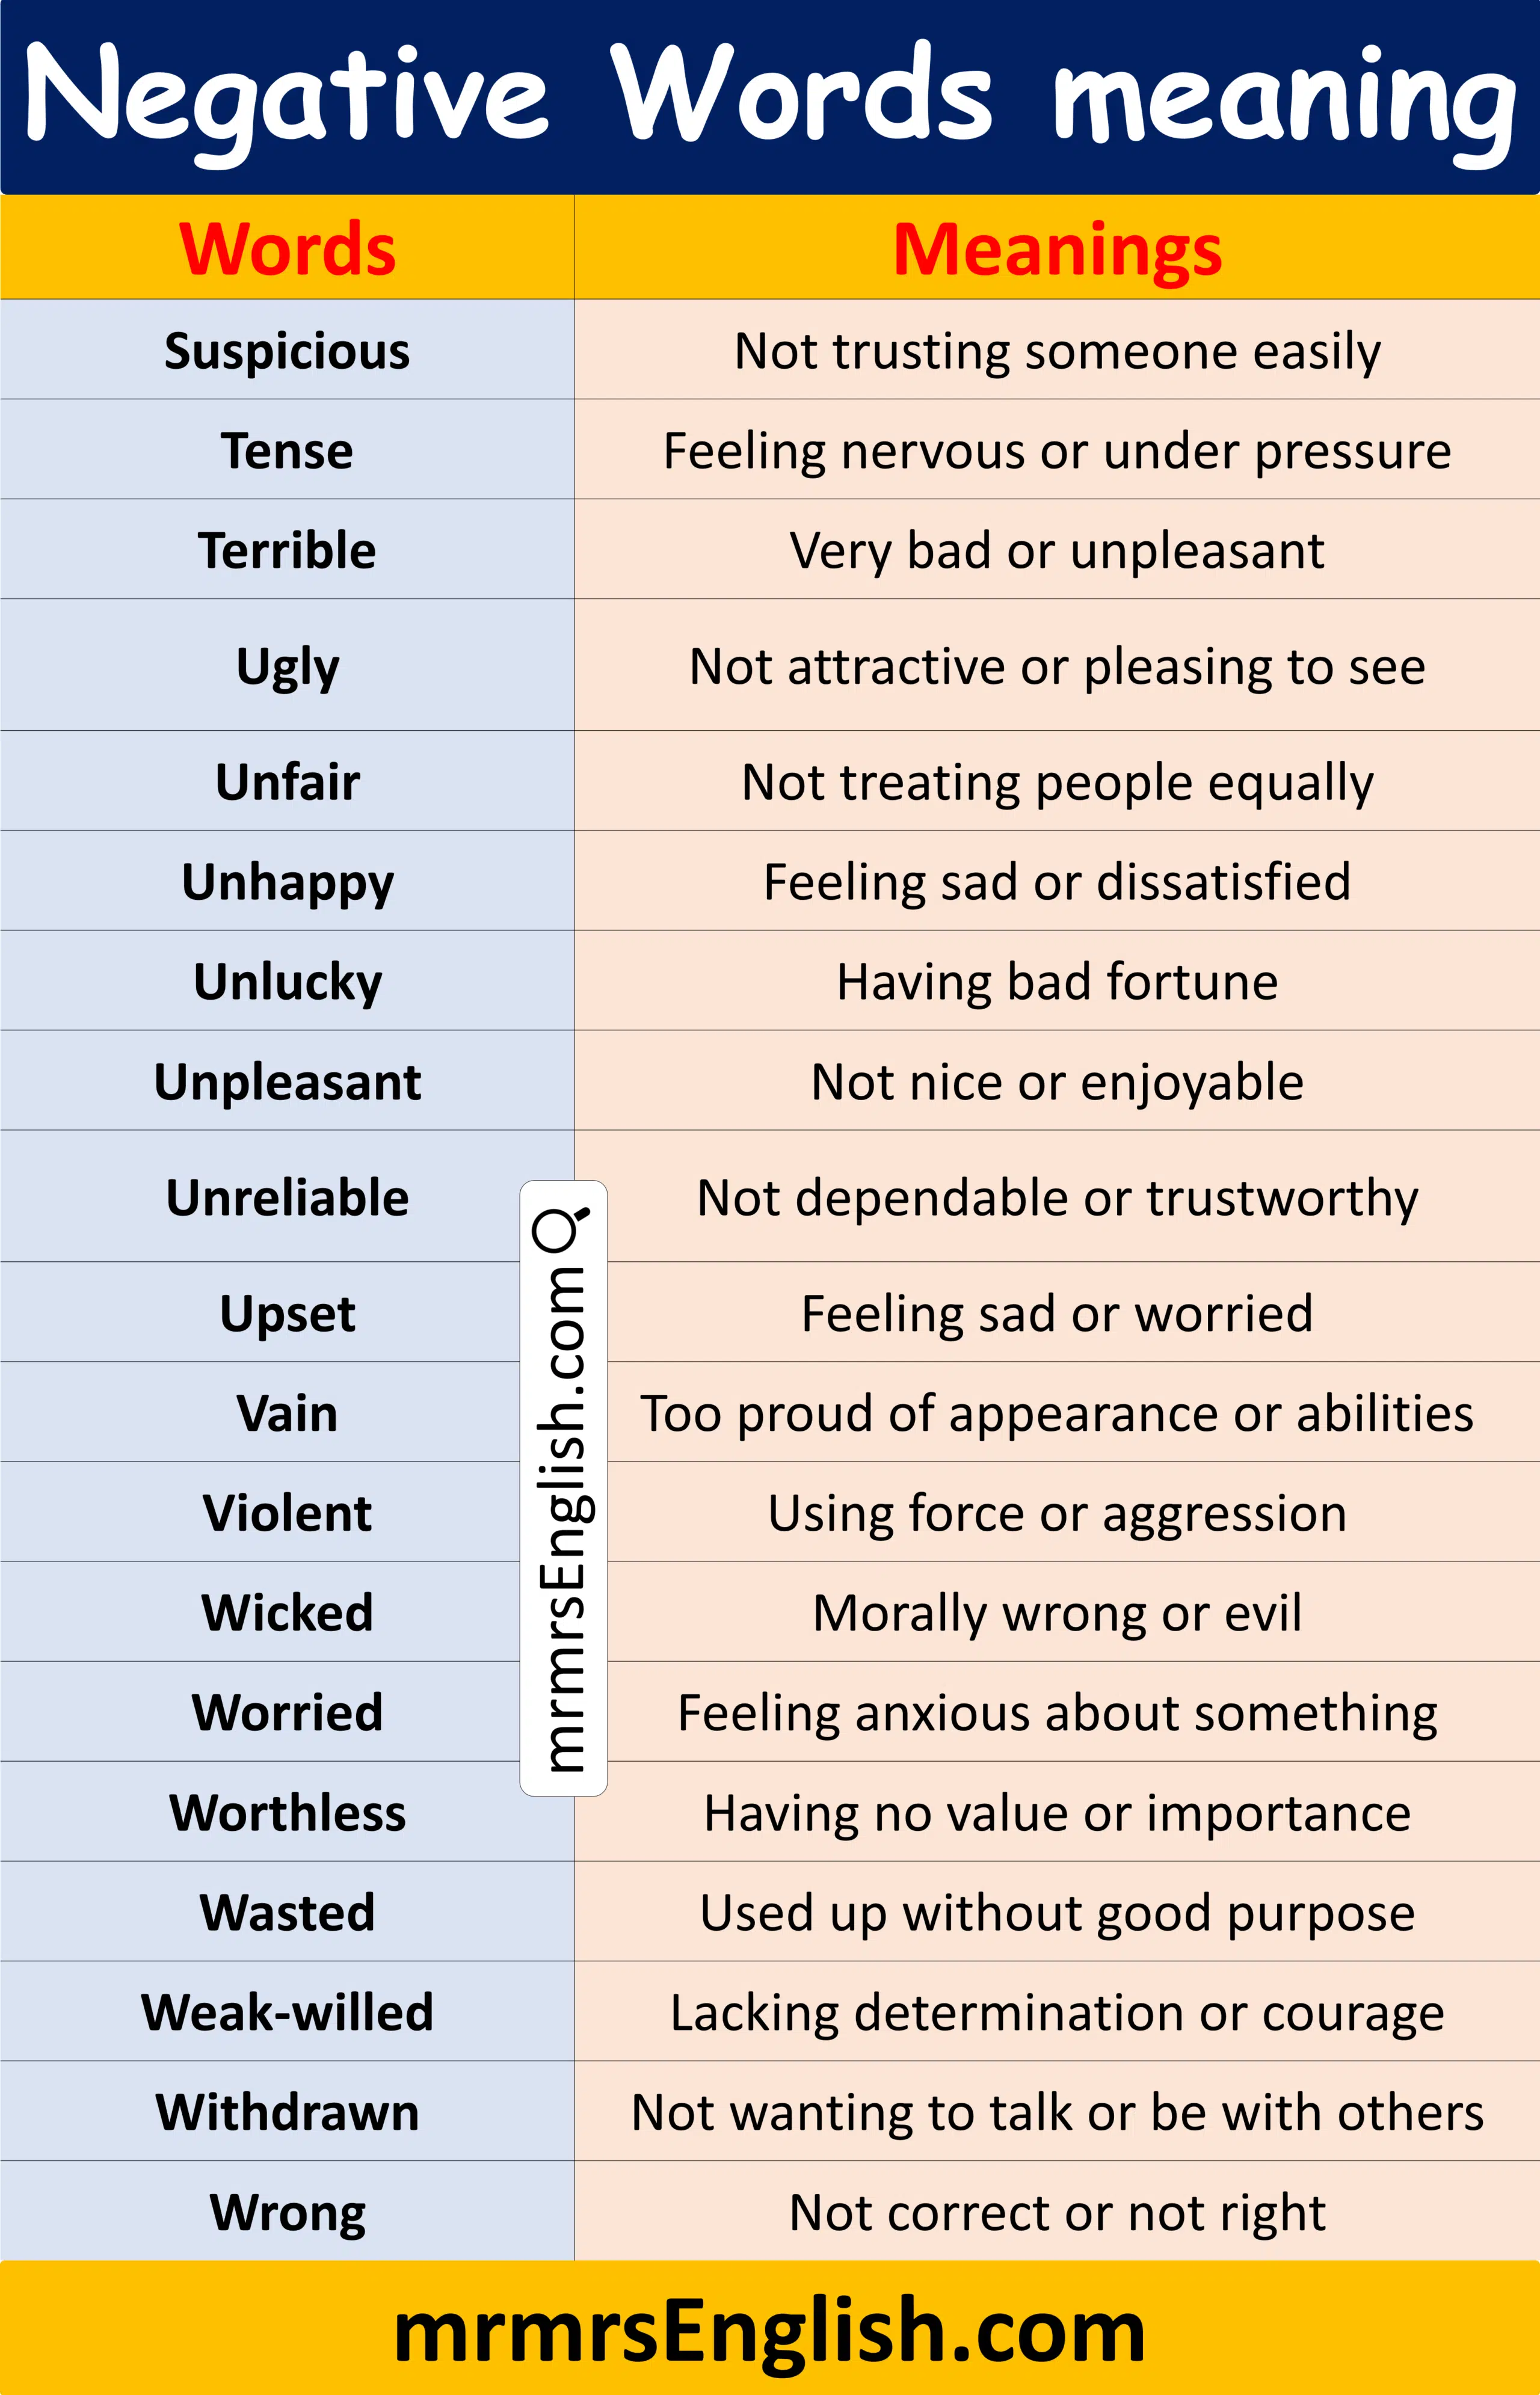This screenshot has width=1540, height=2395.
Task: Click the red "Words" column header
Action: 287,249
